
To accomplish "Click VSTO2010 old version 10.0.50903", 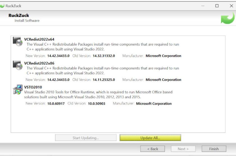I will pyautogui.click(x=96, y=104).
